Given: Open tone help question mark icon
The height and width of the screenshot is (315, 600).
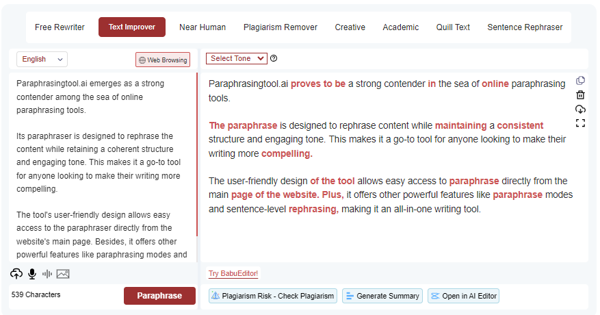Looking at the screenshot, I should pyautogui.click(x=274, y=59).
